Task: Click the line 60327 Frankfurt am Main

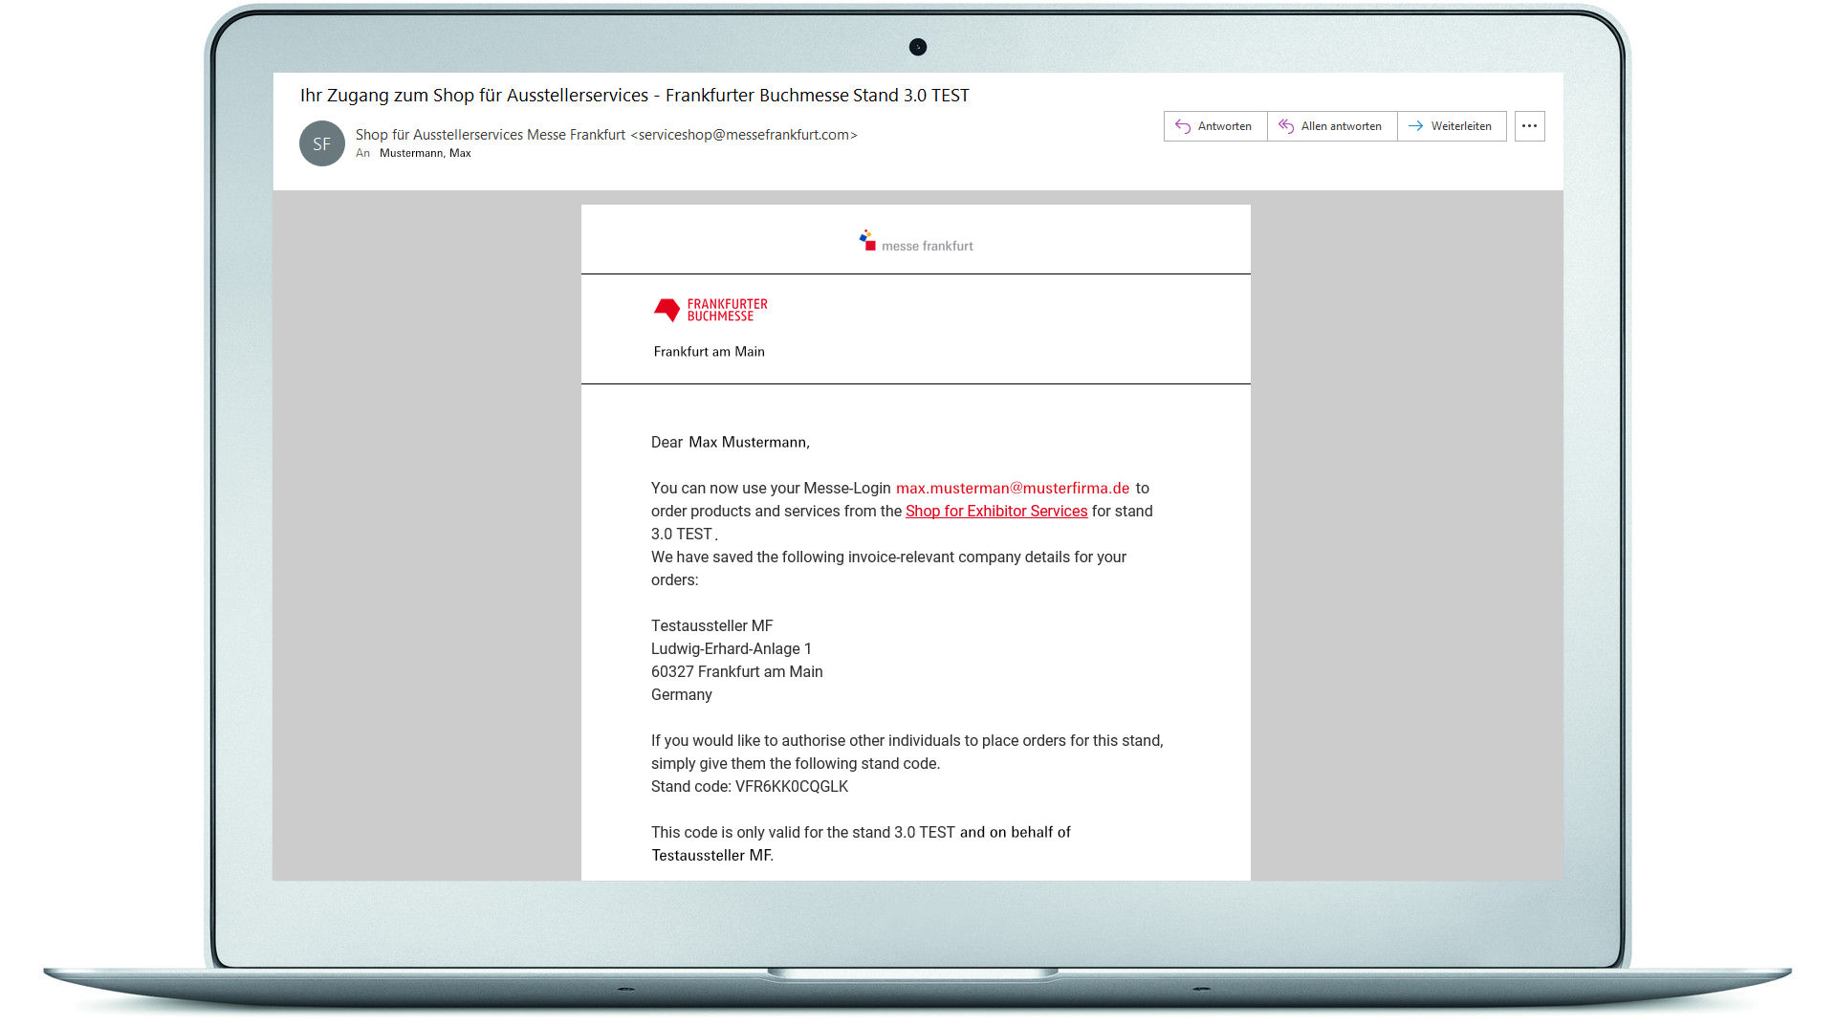Action: tap(737, 672)
